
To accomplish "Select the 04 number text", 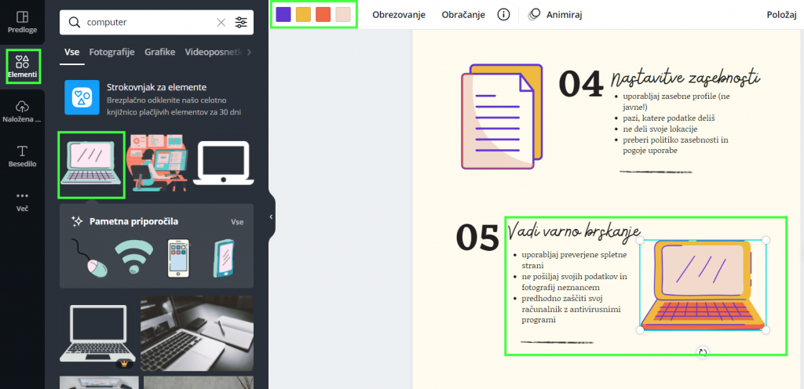I will [581, 83].
